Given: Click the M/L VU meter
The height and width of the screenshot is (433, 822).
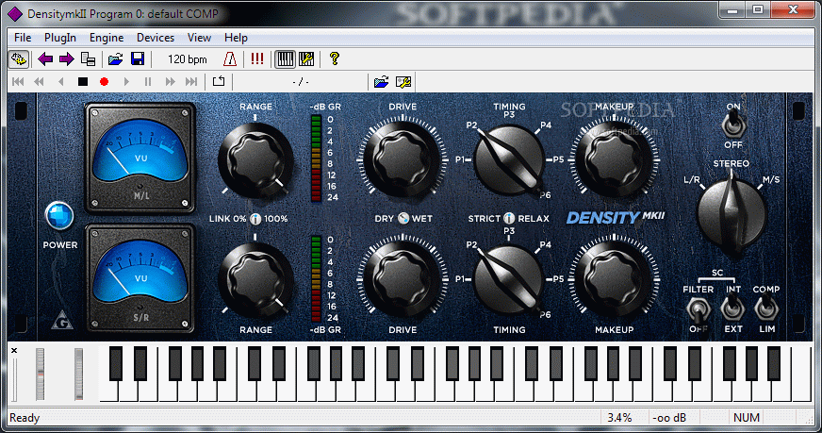Looking at the screenshot, I should (x=140, y=158).
